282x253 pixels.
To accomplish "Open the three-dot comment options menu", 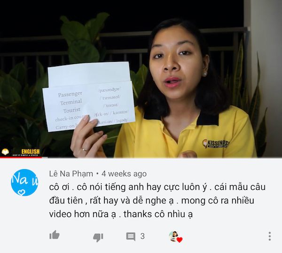I will pyautogui.click(x=269, y=236).
